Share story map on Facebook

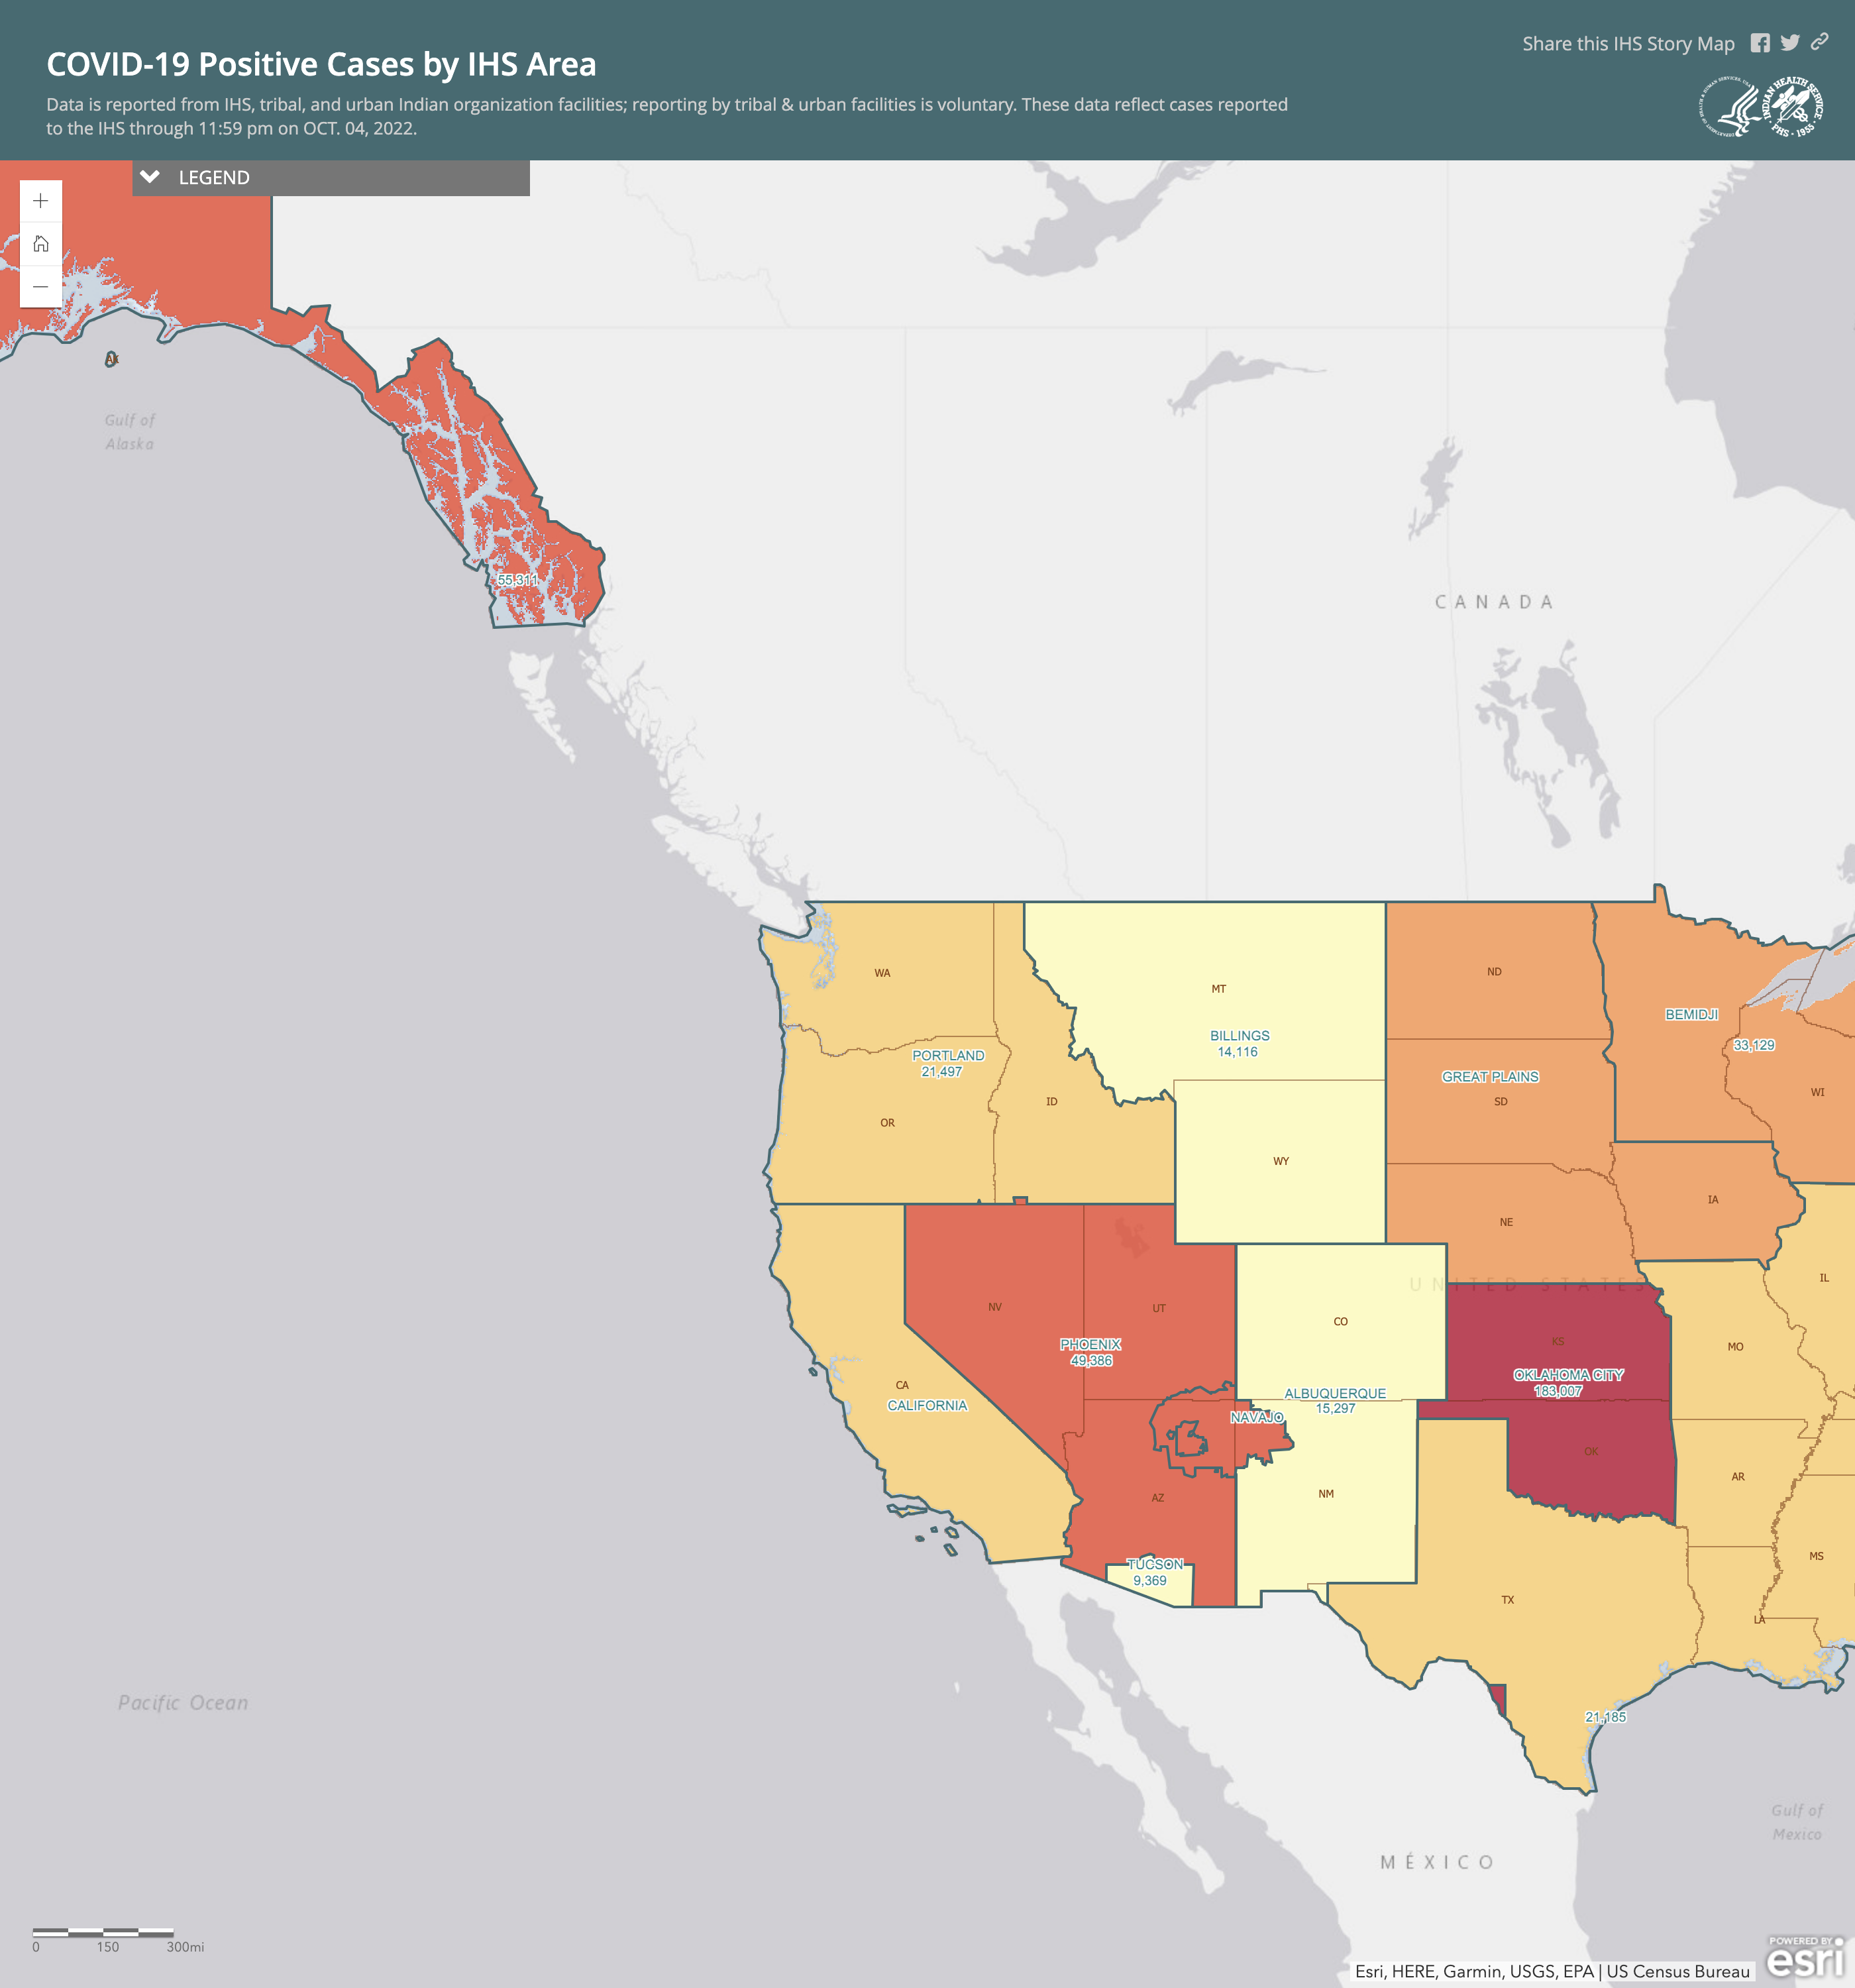(x=1760, y=43)
